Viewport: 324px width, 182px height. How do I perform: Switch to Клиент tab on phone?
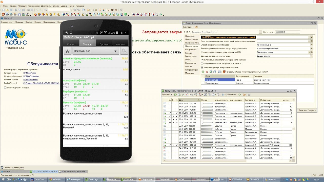pos(71,44)
